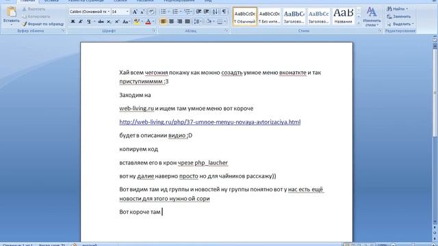Click the shading paint bucket icon

(x=208, y=21)
